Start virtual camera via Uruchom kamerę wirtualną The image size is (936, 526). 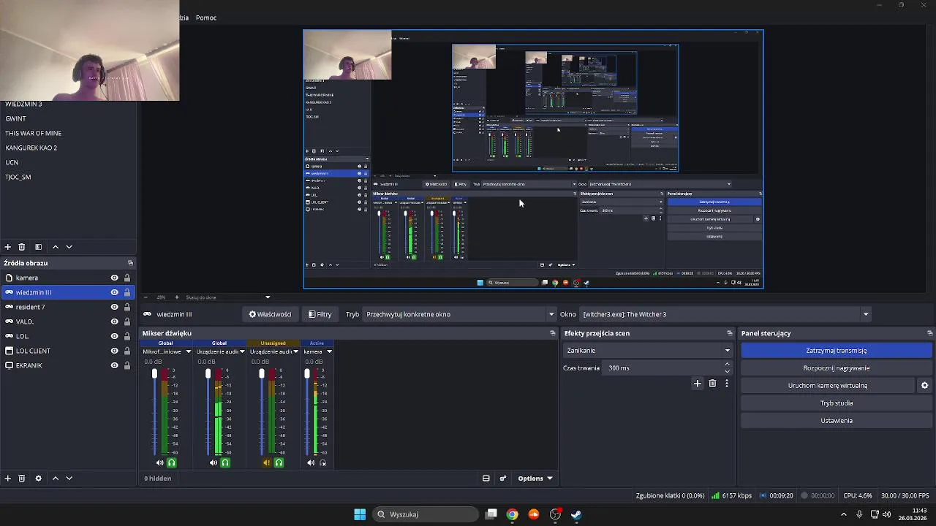pos(828,386)
